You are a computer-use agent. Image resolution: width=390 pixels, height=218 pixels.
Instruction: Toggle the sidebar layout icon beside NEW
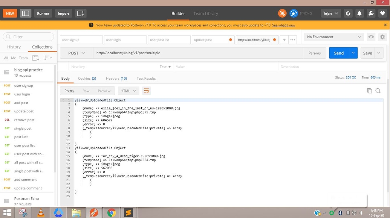[x=25, y=13]
